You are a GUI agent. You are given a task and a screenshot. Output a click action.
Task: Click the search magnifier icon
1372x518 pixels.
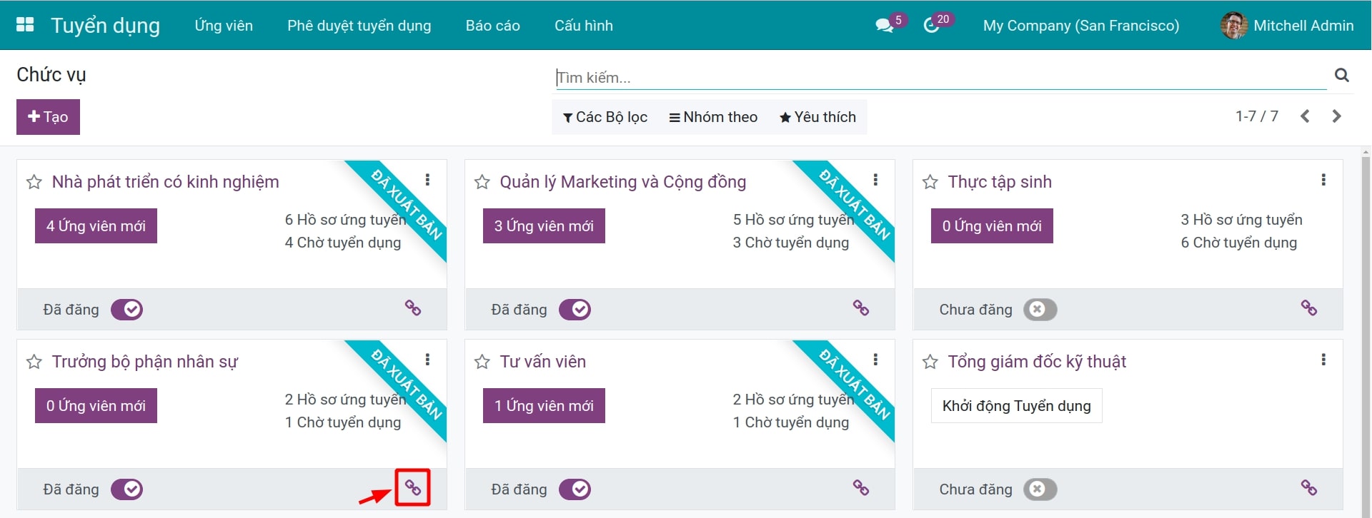[x=1342, y=75]
